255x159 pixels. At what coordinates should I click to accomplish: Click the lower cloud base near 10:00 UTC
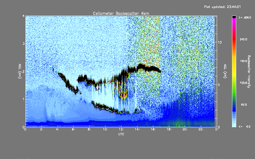coord(106,107)
